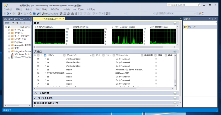Click the activity monitor toolbar icon
This screenshot has width=221, height=115.
107,14
